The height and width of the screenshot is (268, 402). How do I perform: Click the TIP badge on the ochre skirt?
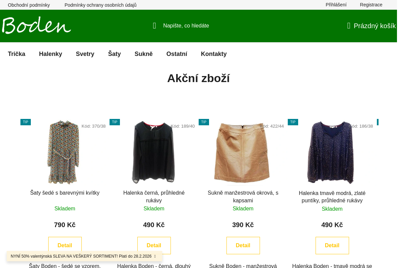204,122
